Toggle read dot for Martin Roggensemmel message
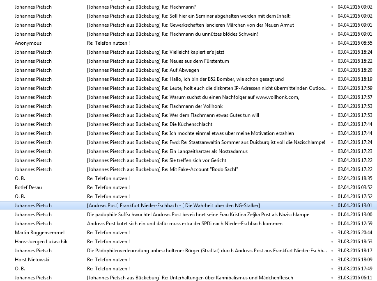This screenshot has height=281, width=377. point(332,233)
